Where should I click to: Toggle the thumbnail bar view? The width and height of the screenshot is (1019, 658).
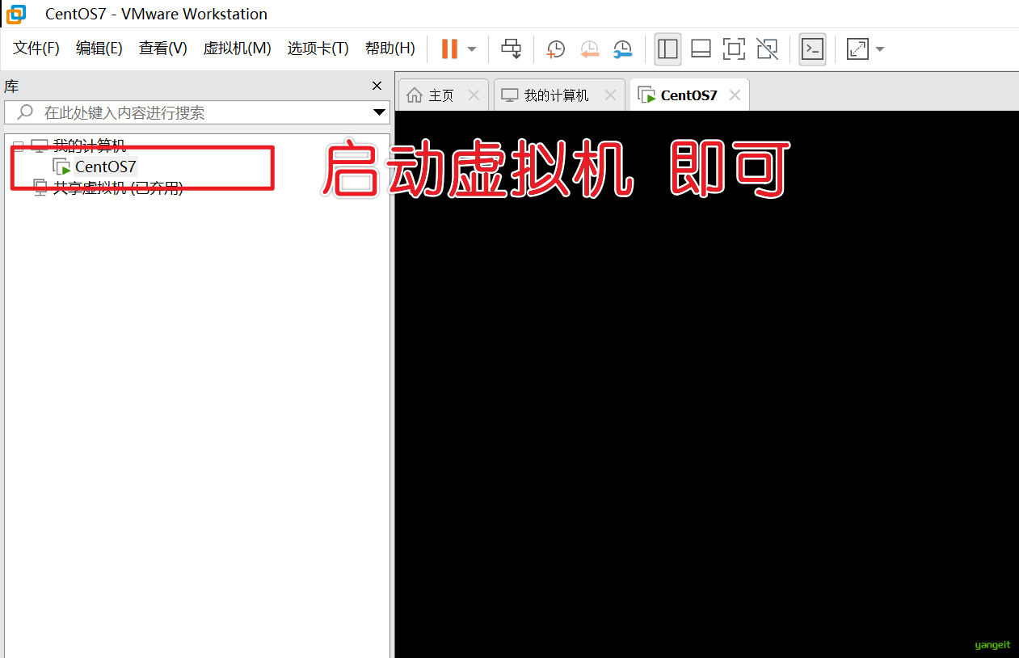pyautogui.click(x=701, y=49)
